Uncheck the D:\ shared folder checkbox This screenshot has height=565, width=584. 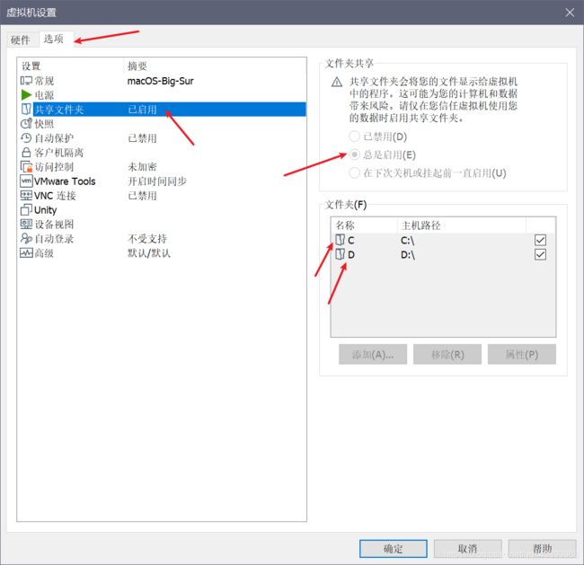click(x=540, y=254)
